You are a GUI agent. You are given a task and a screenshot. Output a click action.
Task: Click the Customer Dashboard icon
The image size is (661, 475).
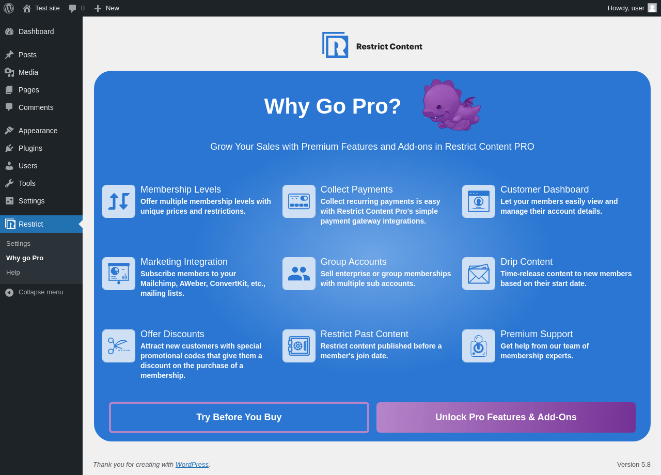[x=479, y=201]
